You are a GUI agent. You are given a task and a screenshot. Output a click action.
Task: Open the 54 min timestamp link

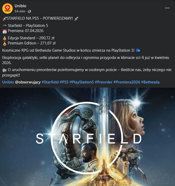[x=20, y=11]
